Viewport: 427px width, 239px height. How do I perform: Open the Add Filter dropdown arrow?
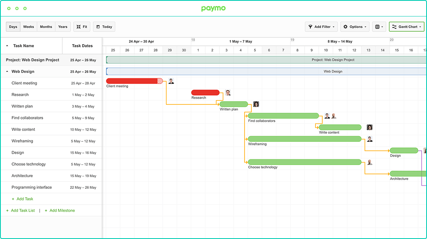(334, 27)
